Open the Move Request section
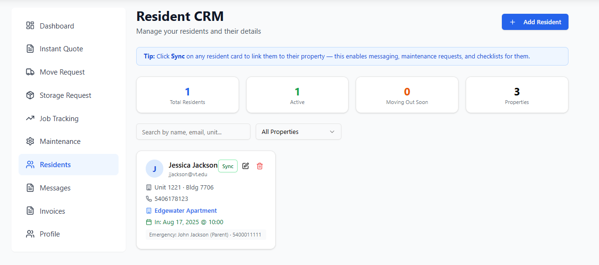 tap(69, 72)
